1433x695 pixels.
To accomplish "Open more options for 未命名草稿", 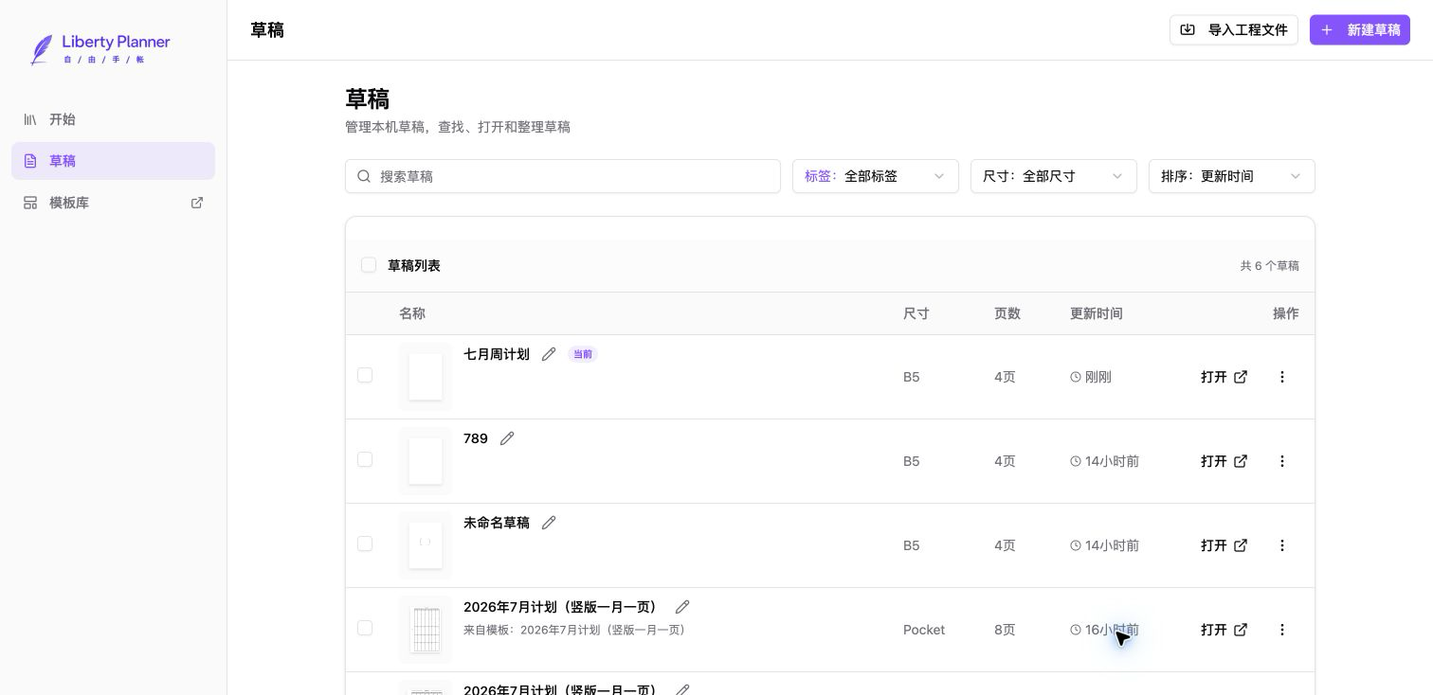I will click(x=1282, y=545).
